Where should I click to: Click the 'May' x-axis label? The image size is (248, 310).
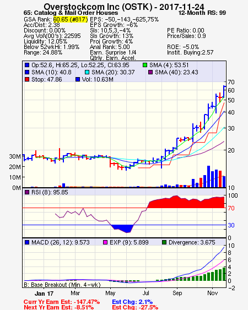click(x=110, y=293)
